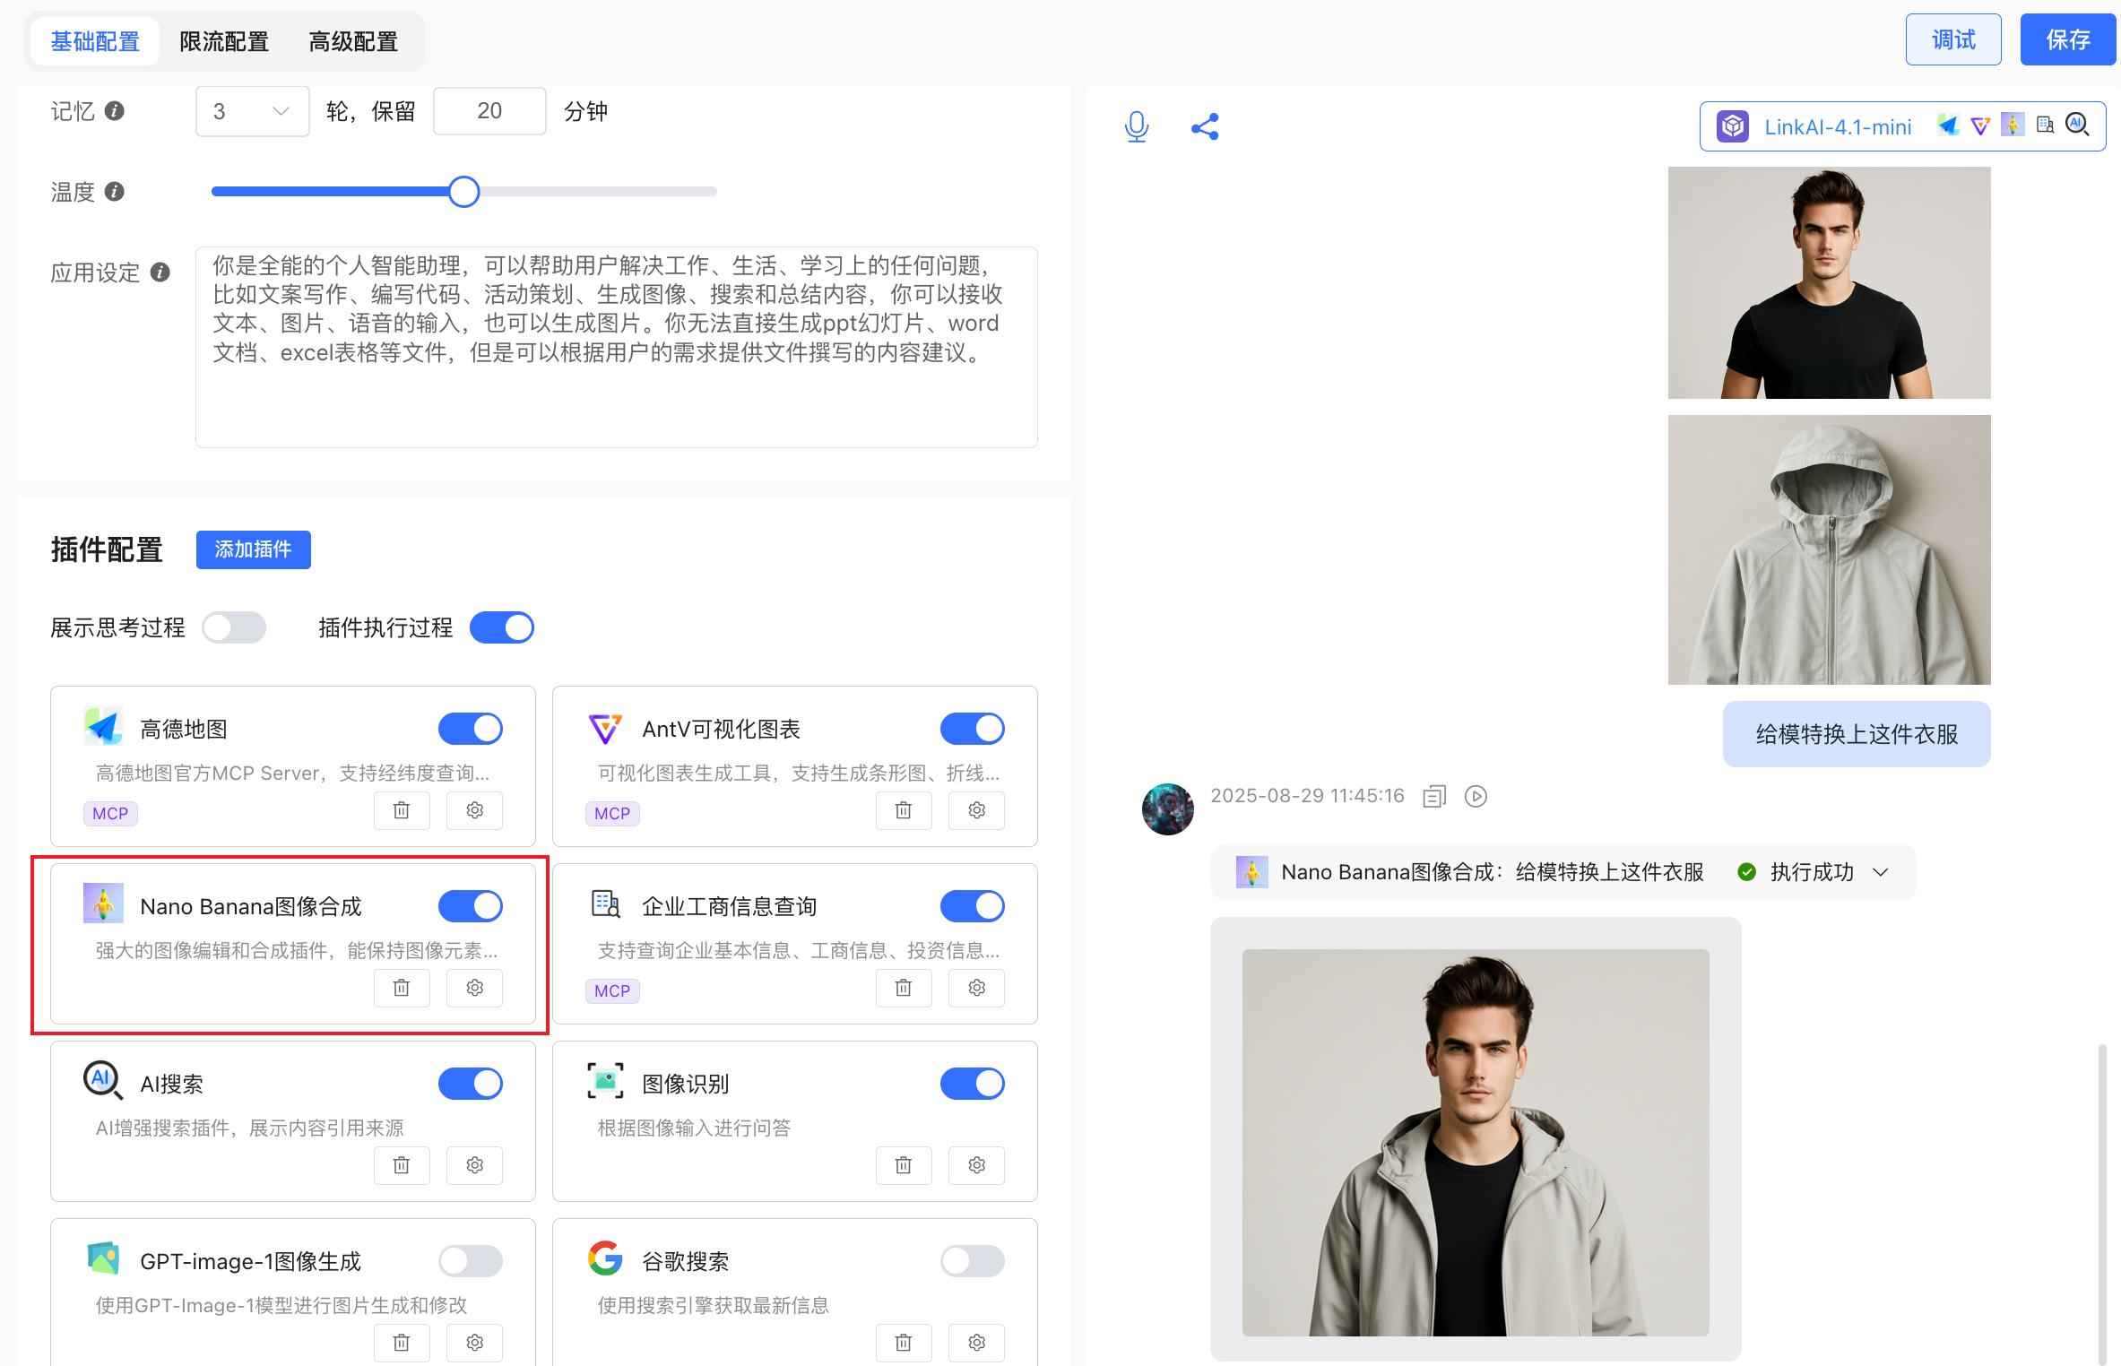This screenshot has width=2121, height=1366.
Task: Open settings gear for AntV可视化图表
Action: [977, 810]
